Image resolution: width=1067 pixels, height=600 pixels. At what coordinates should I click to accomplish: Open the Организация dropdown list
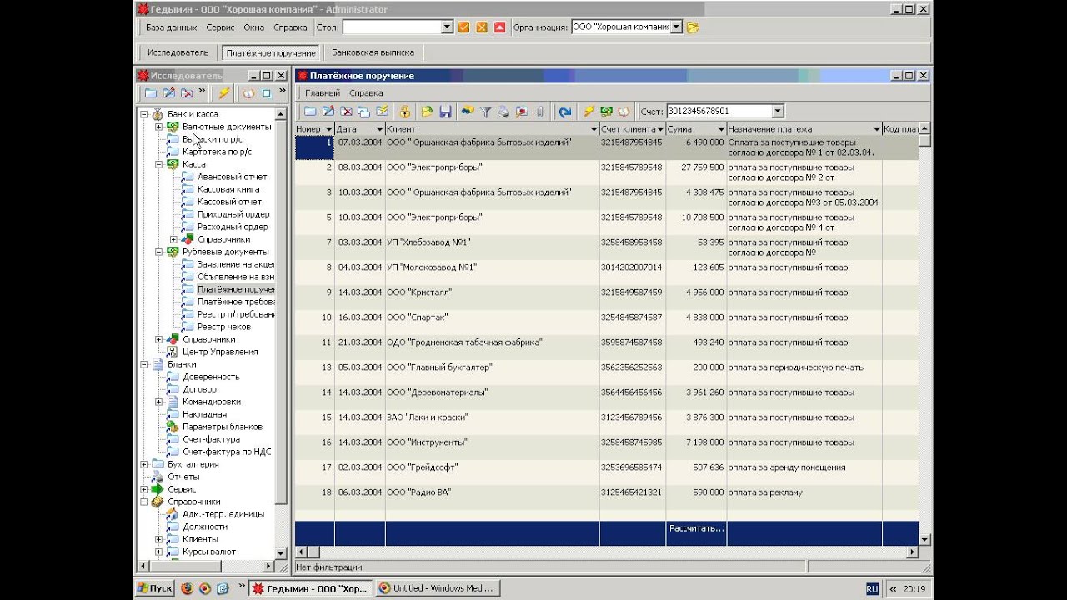(676, 27)
